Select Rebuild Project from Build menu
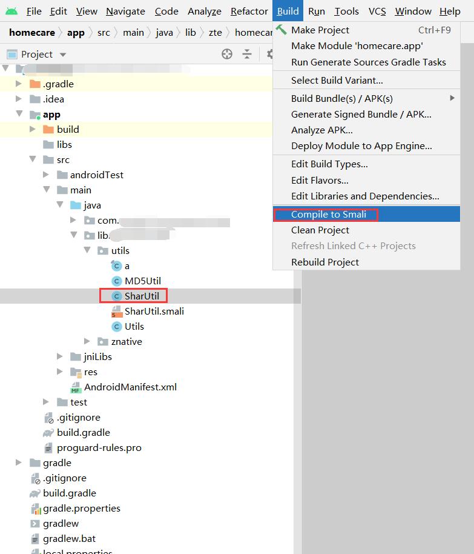 pos(324,262)
